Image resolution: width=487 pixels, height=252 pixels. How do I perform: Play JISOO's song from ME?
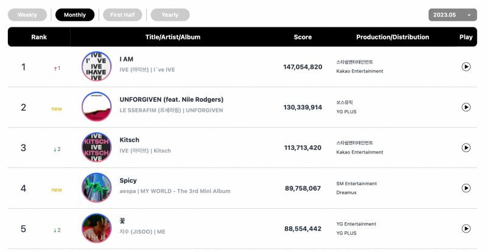pyautogui.click(x=466, y=229)
